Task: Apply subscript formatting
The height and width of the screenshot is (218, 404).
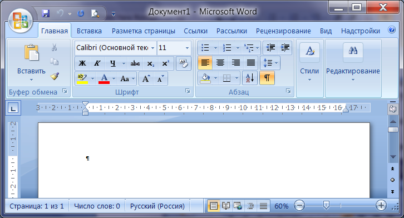Action: [x=150, y=63]
